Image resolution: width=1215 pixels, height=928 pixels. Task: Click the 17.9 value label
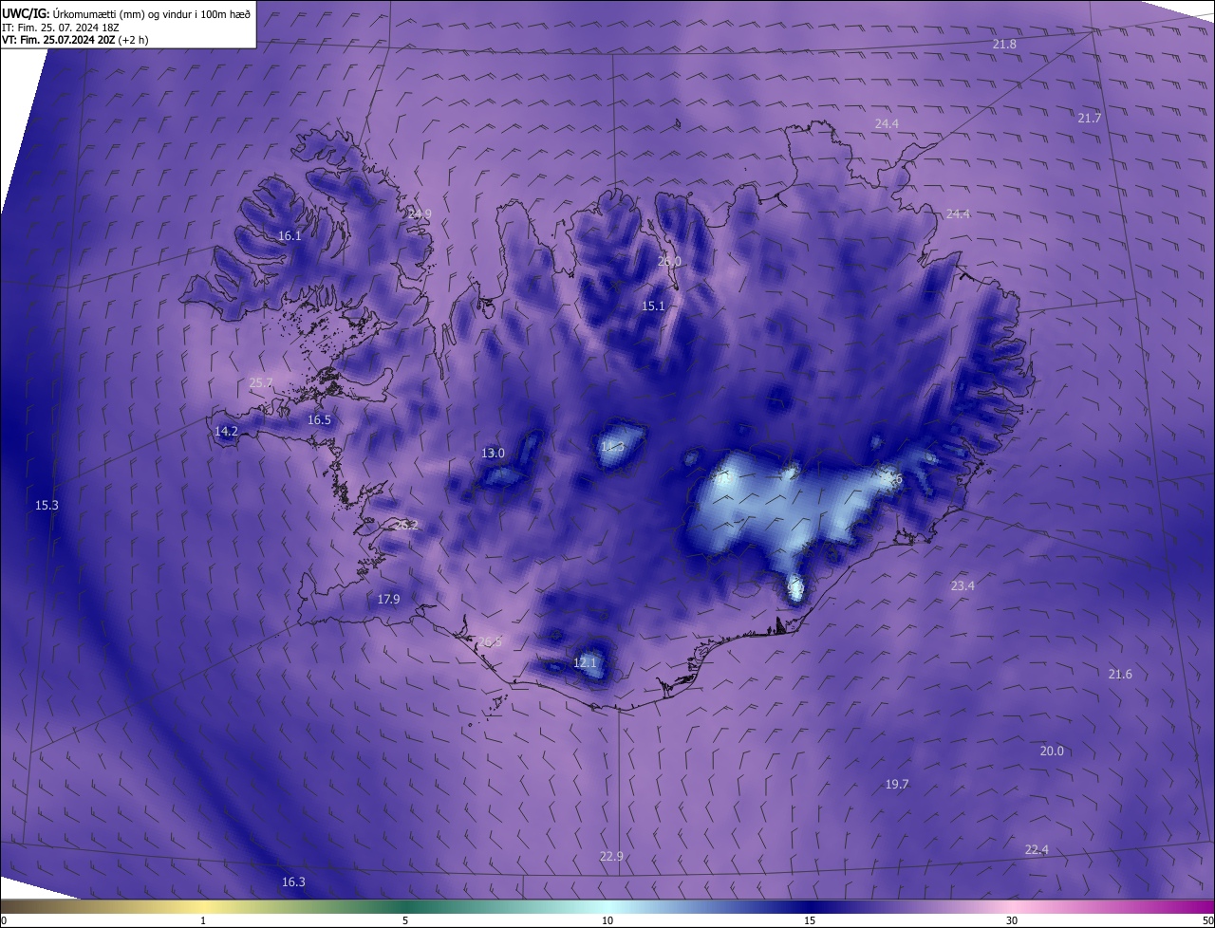pos(388,599)
